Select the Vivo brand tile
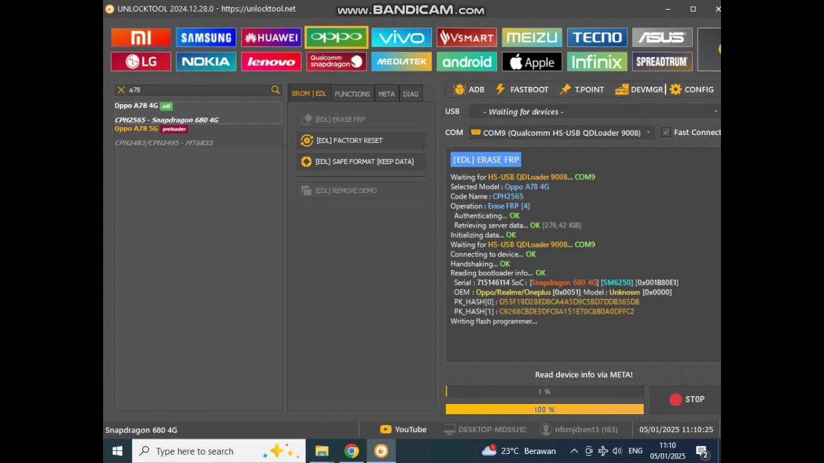This screenshot has height=463, width=824. (402, 37)
